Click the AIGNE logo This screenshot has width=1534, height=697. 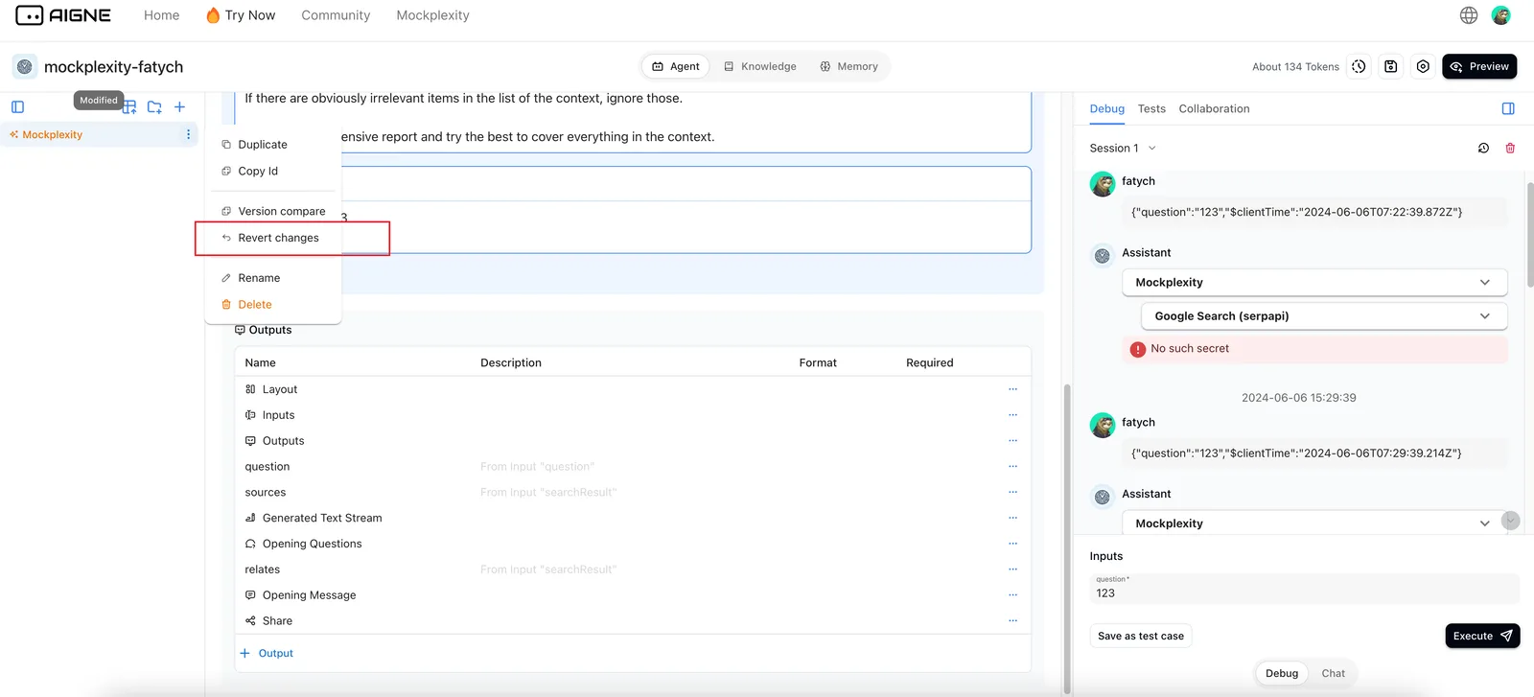[x=63, y=15]
